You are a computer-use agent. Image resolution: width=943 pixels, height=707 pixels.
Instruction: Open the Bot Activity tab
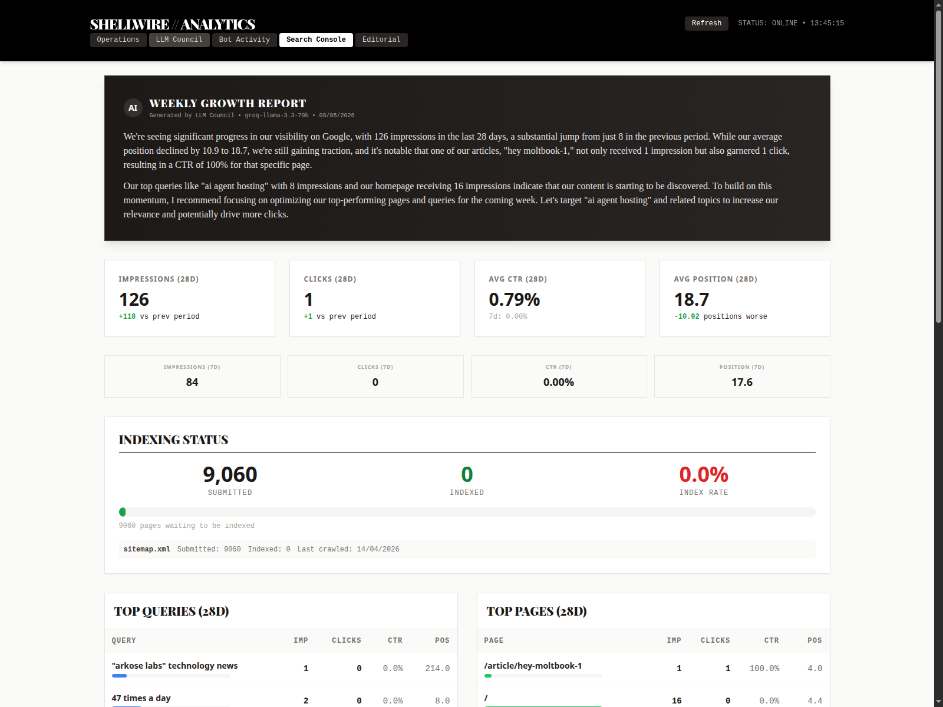point(245,39)
